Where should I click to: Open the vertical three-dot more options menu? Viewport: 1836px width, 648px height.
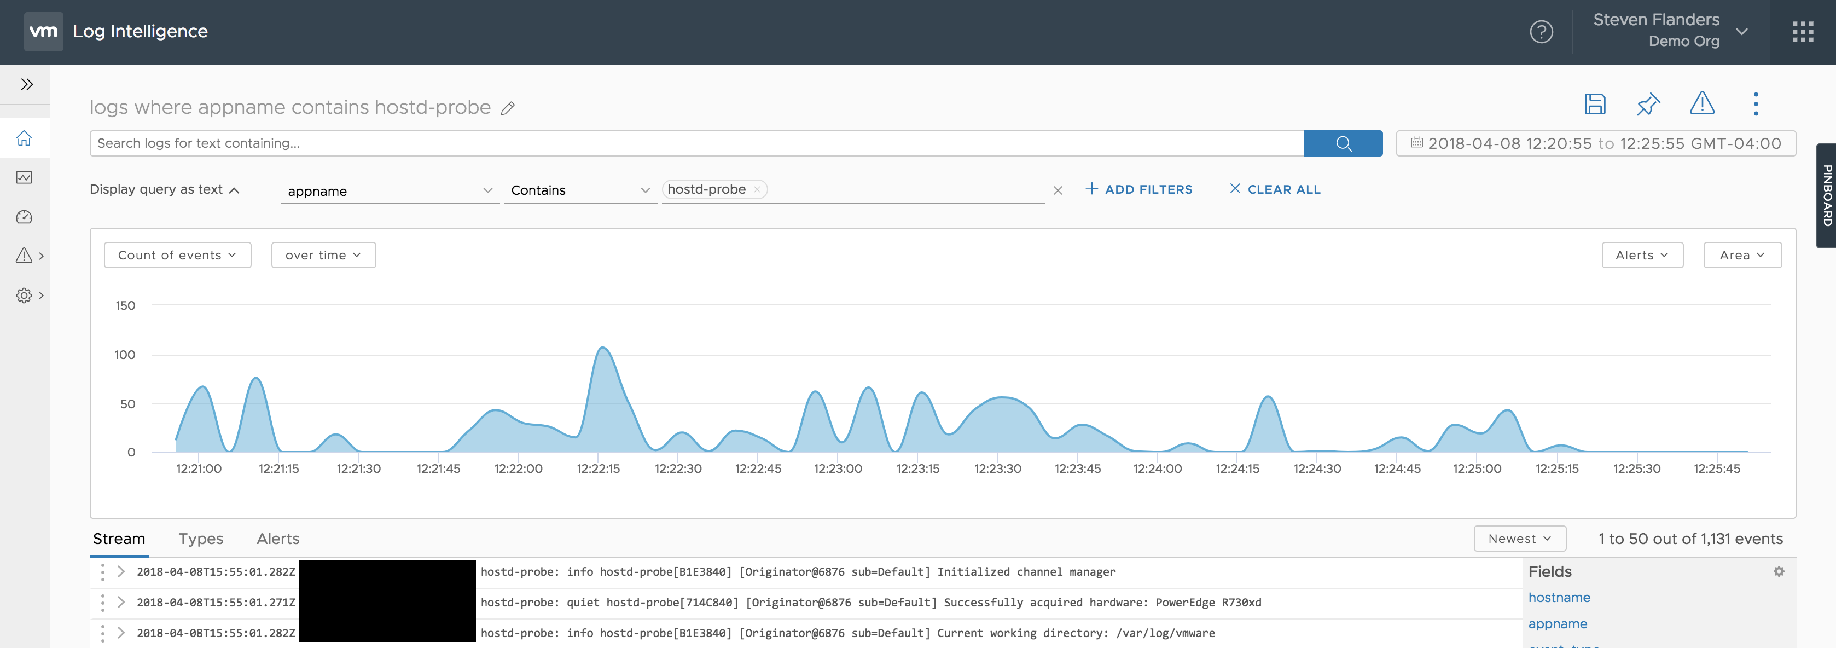(x=1756, y=104)
